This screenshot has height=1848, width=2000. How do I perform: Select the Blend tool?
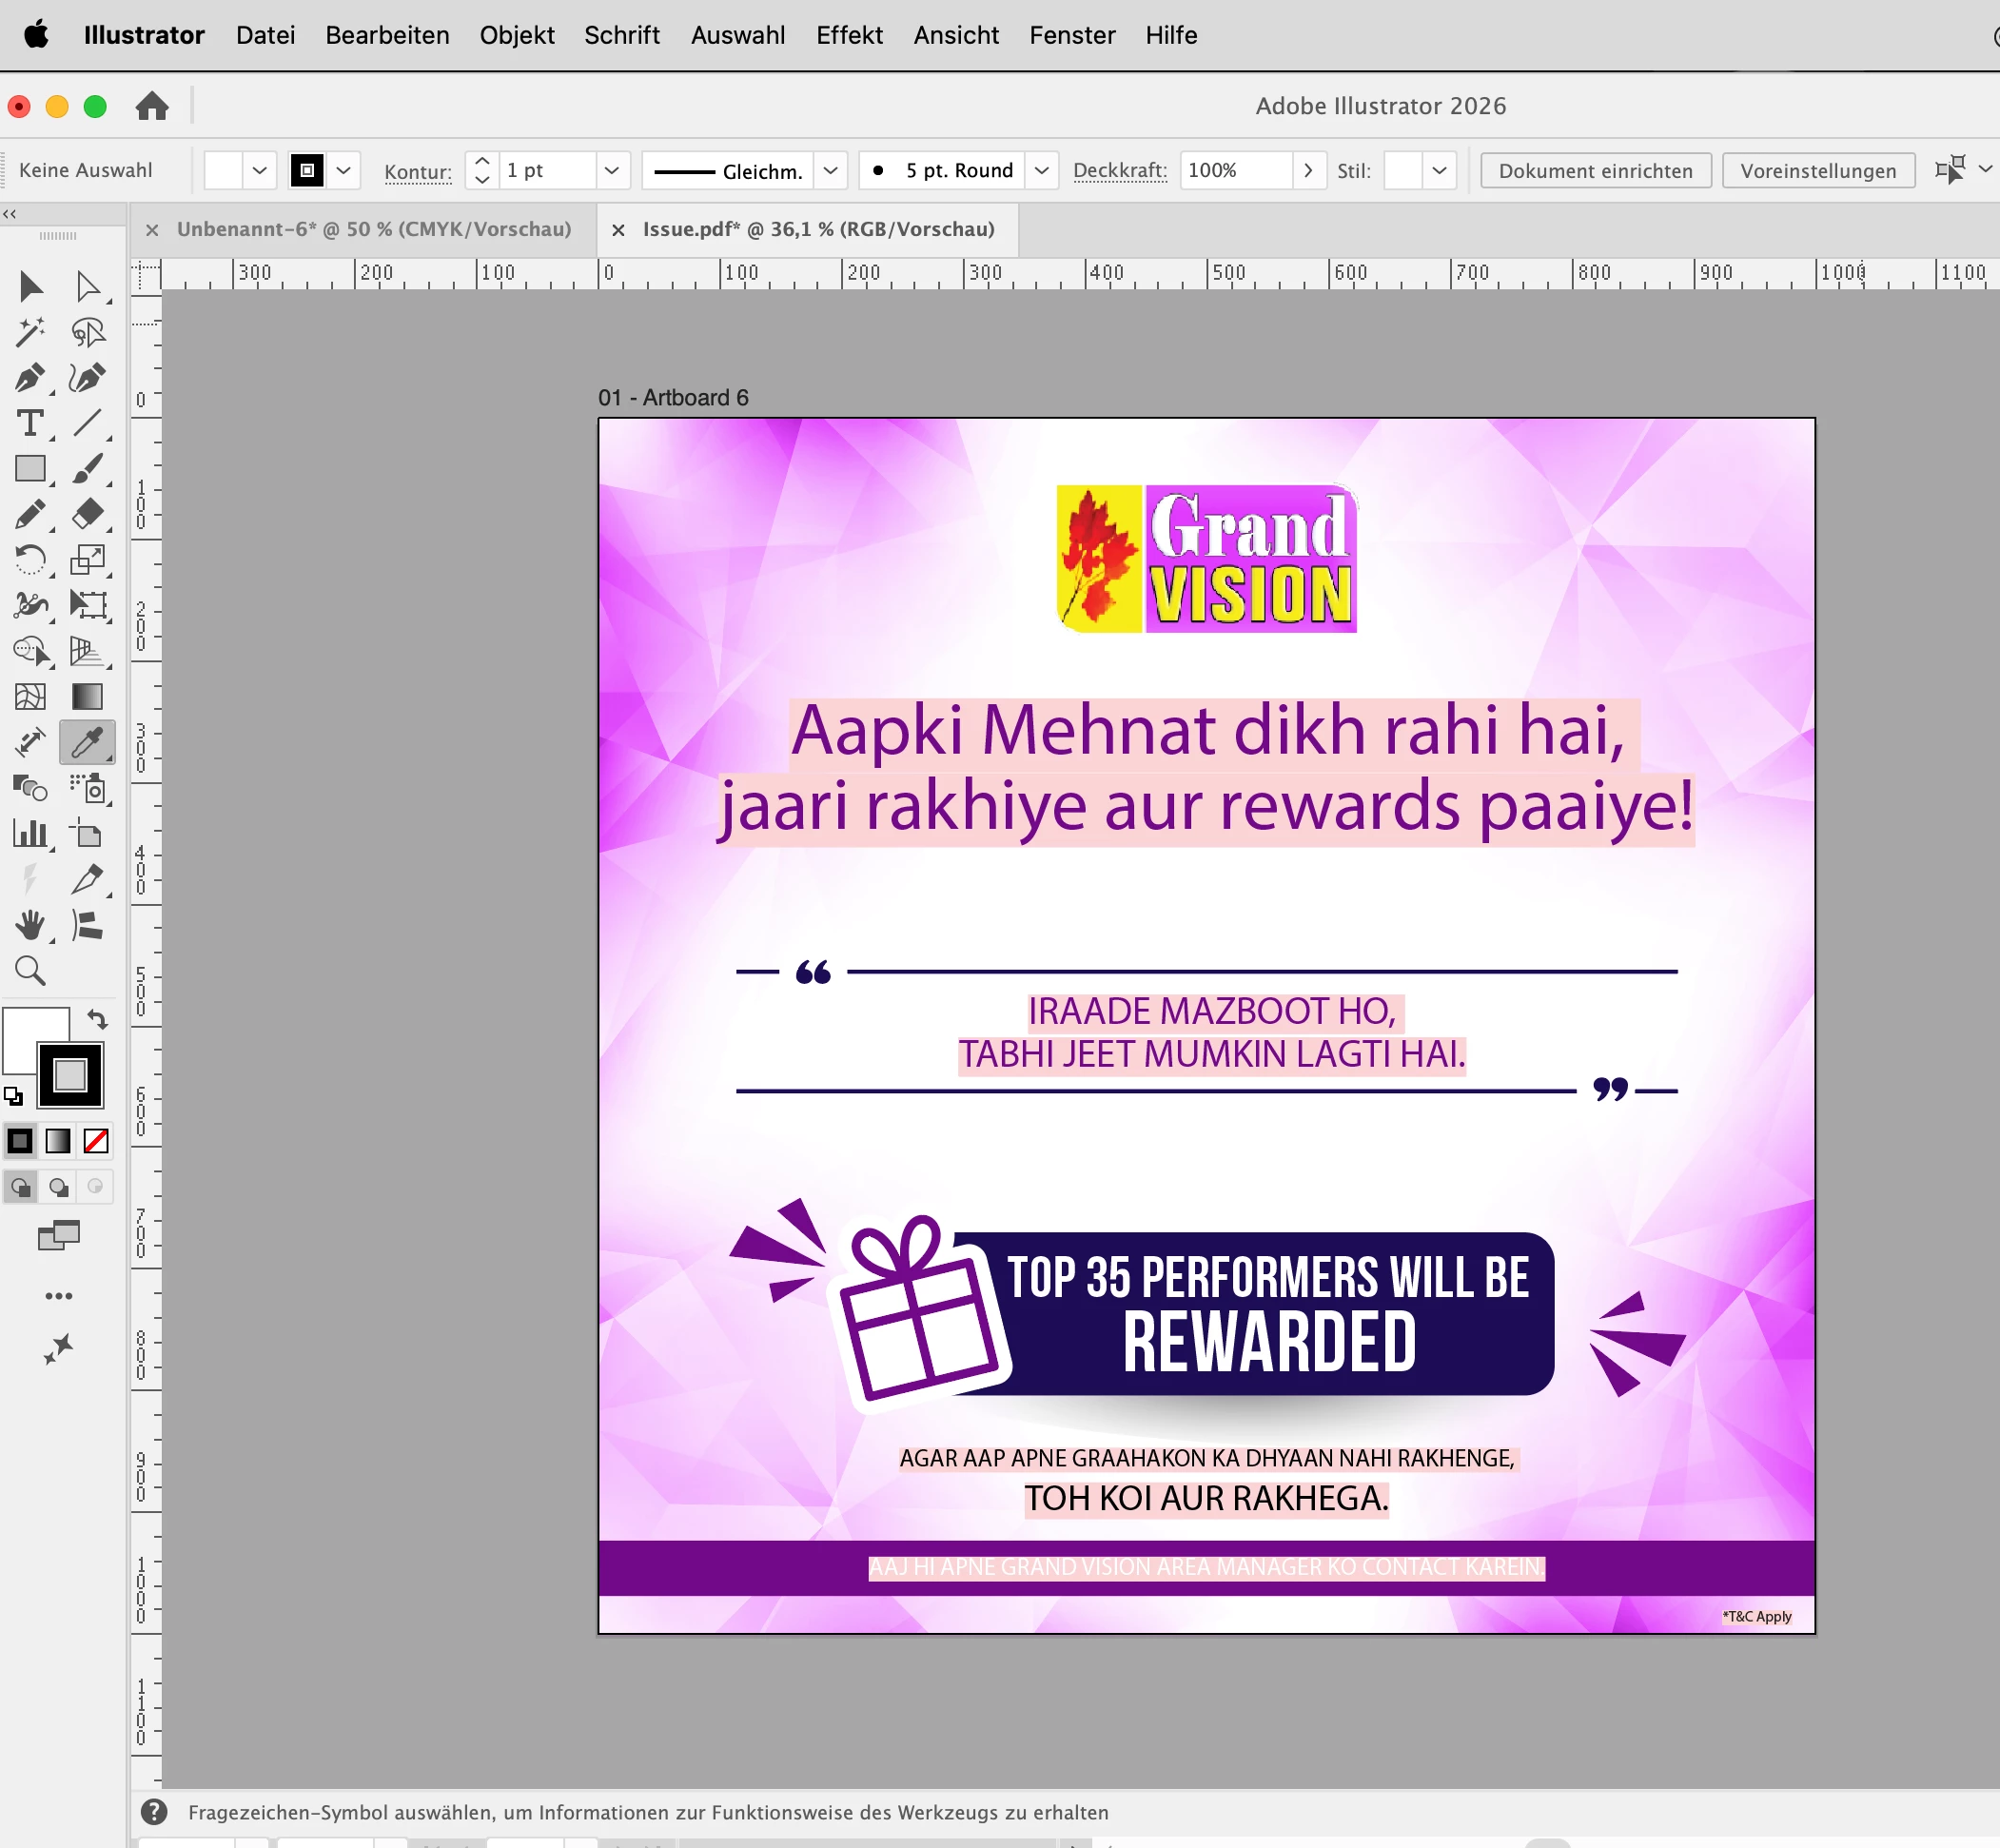[30, 788]
